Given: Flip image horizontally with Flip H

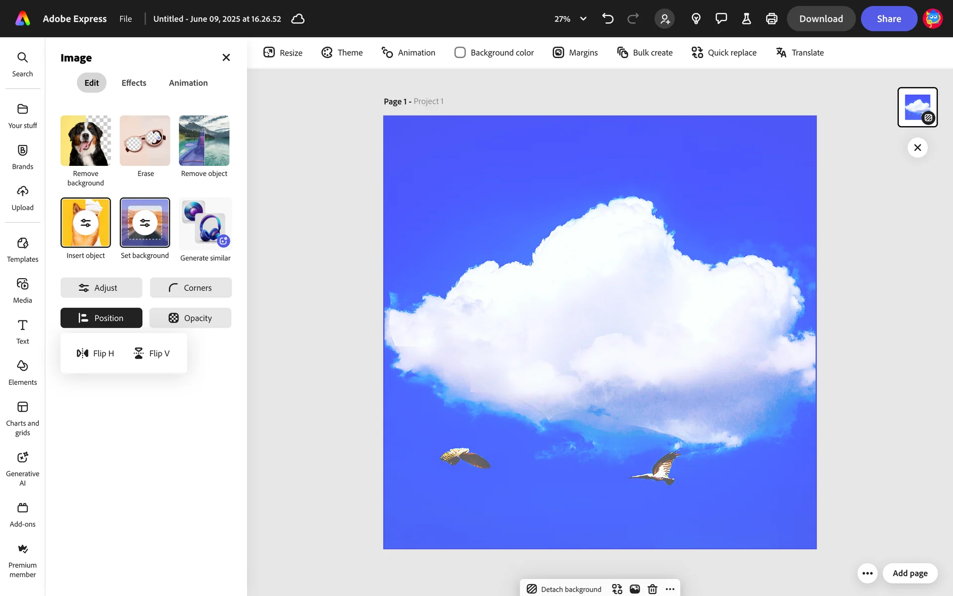Looking at the screenshot, I should (96, 353).
